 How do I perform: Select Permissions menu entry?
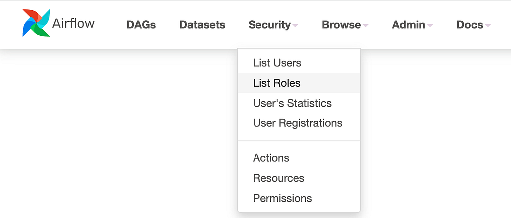(299, 198)
